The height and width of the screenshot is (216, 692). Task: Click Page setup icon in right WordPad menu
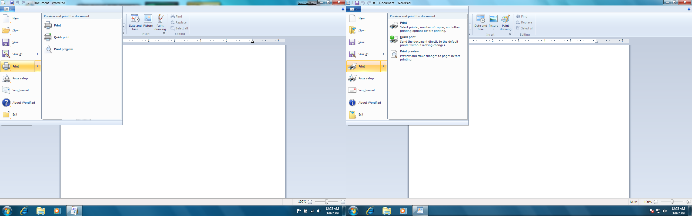point(352,78)
